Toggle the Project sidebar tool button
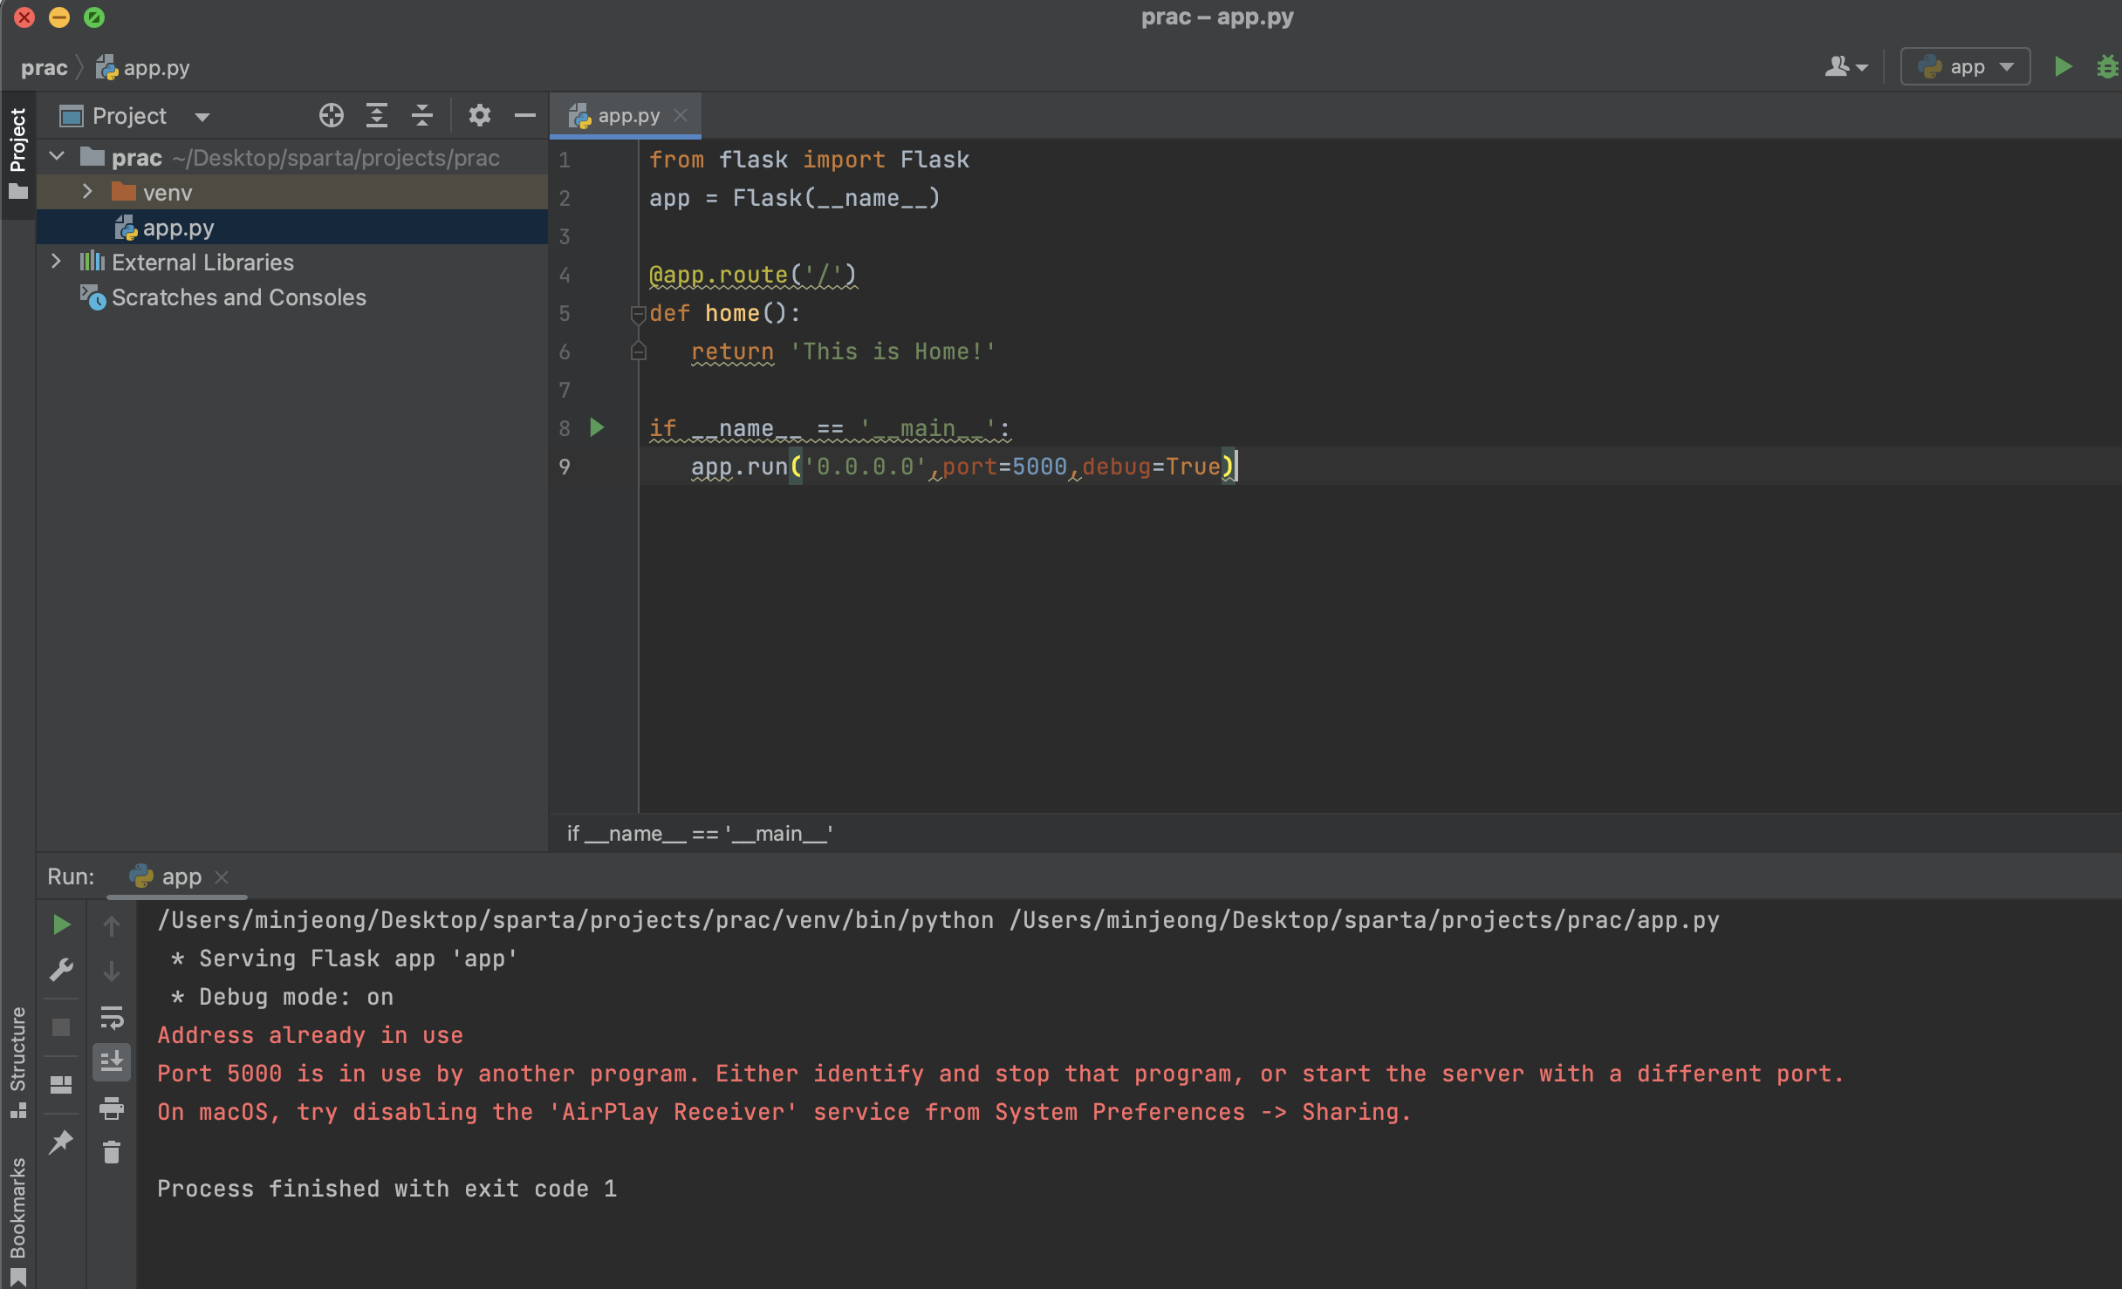Viewport: 2122px width, 1289px height. point(17,153)
